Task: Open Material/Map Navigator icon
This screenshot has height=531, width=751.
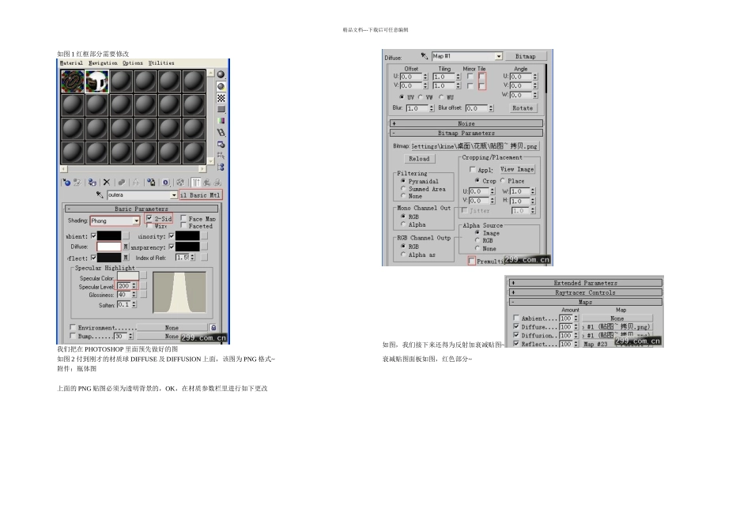Action: pyautogui.click(x=221, y=167)
